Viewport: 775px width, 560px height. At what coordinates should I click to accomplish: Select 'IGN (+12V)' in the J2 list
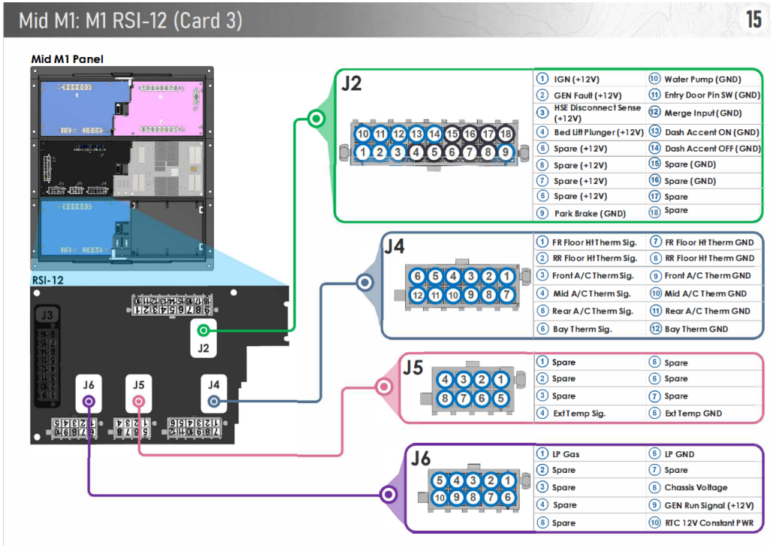tap(576, 79)
